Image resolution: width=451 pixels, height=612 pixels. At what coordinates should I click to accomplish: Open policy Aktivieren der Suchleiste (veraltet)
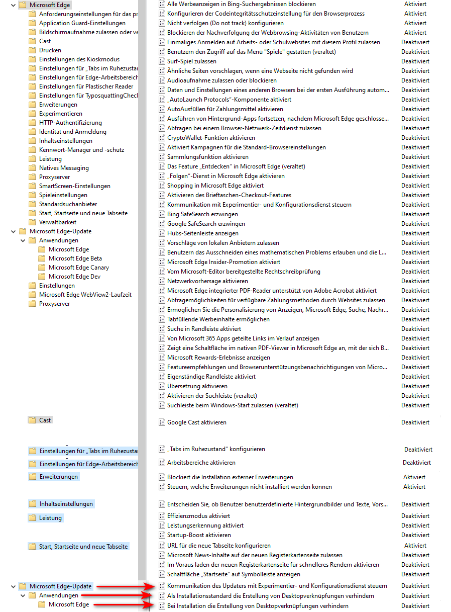tap(212, 396)
